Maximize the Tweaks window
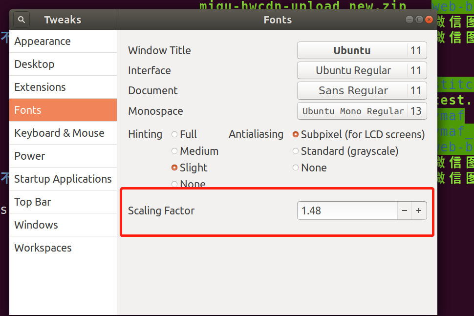 pyautogui.click(x=419, y=20)
